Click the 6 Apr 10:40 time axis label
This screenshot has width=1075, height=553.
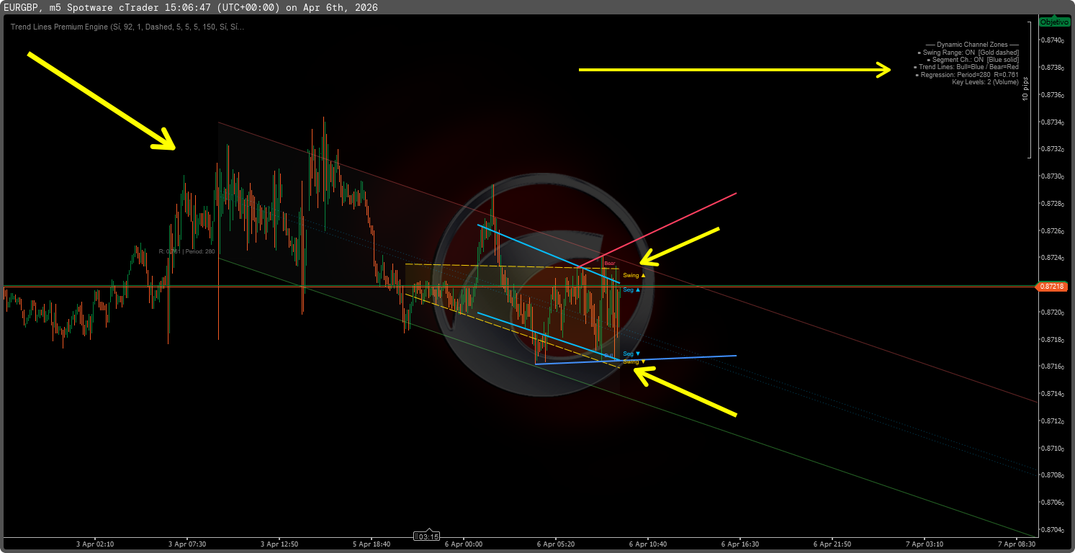648,544
